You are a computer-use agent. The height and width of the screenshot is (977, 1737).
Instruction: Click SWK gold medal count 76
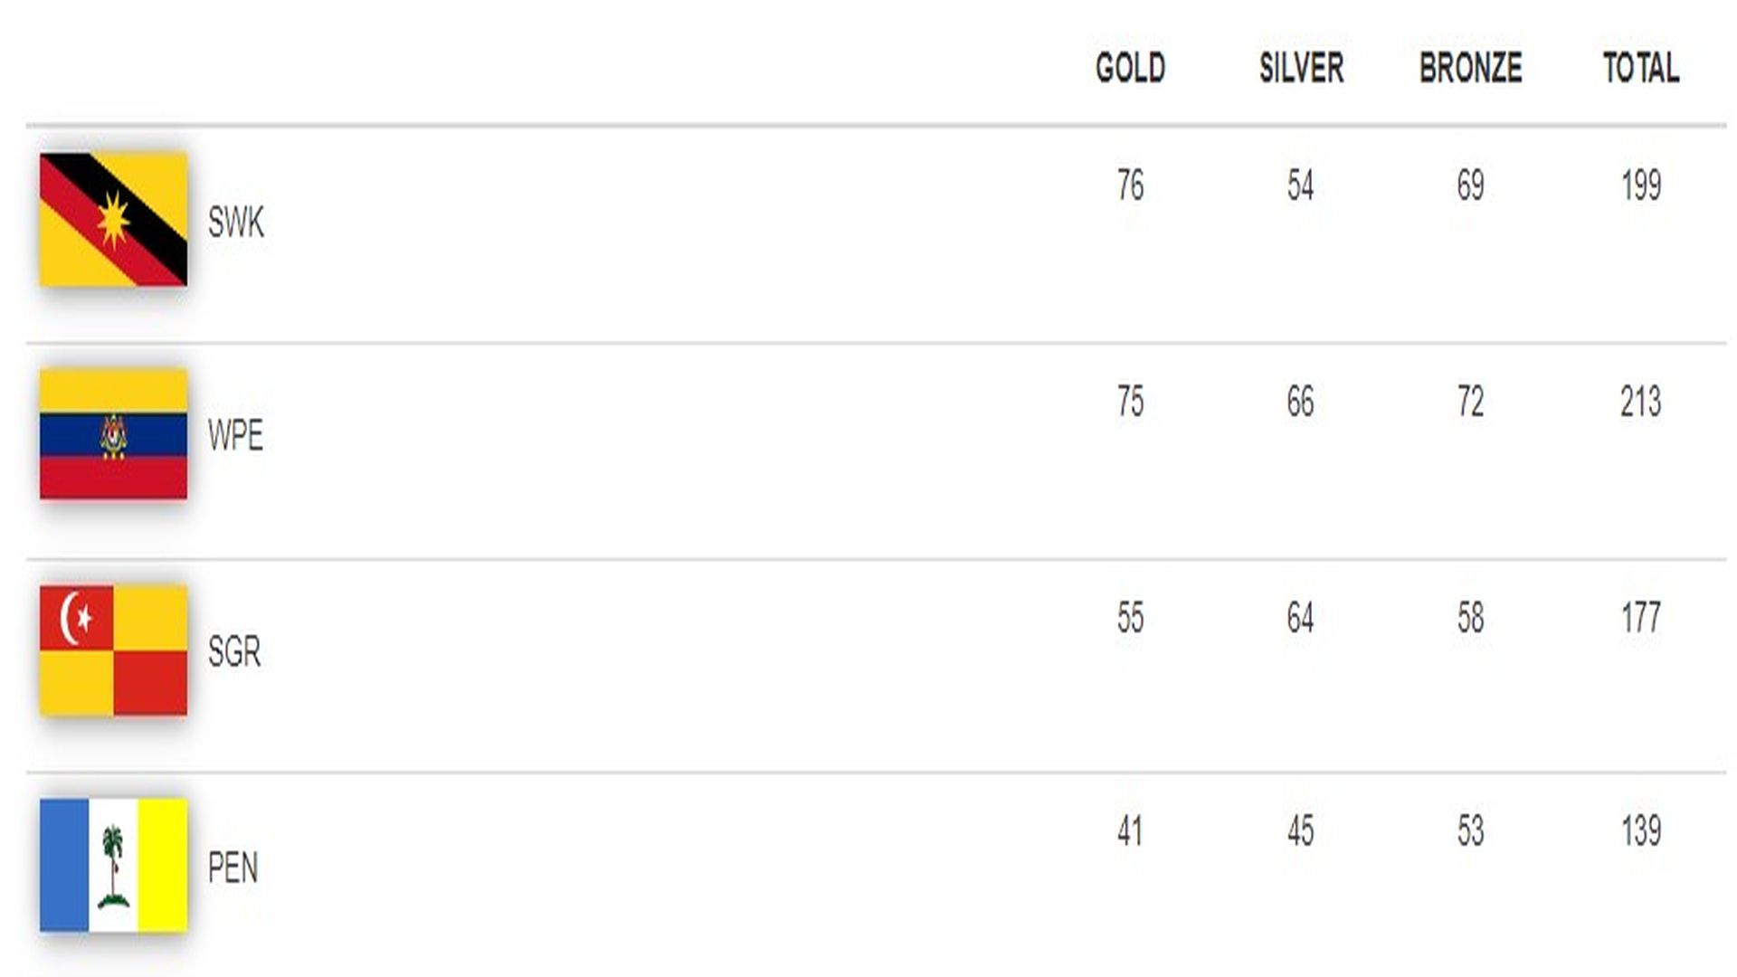1130,185
